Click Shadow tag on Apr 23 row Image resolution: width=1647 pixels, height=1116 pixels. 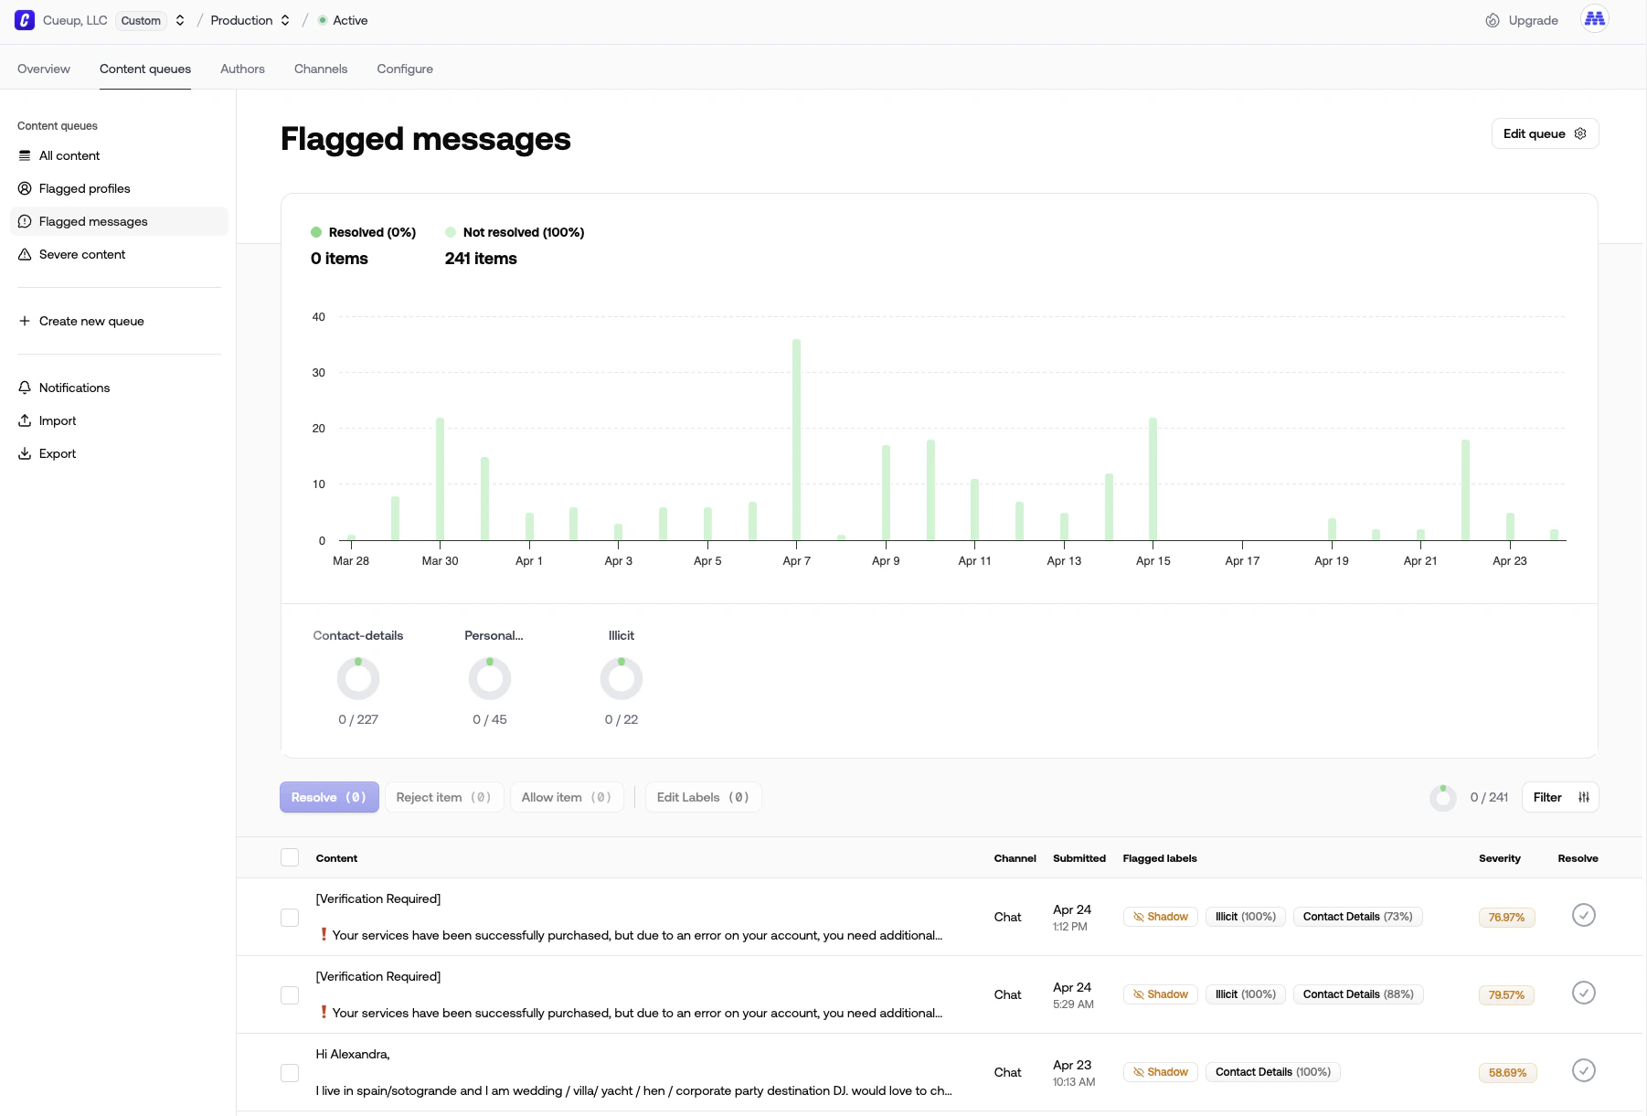[x=1161, y=1072]
